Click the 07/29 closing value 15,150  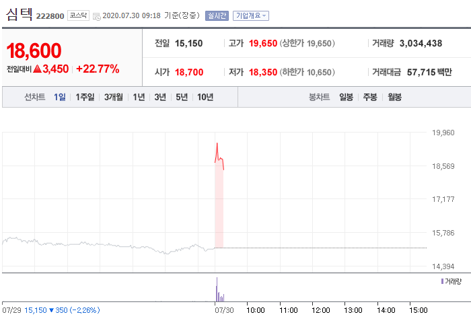pos(36,310)
